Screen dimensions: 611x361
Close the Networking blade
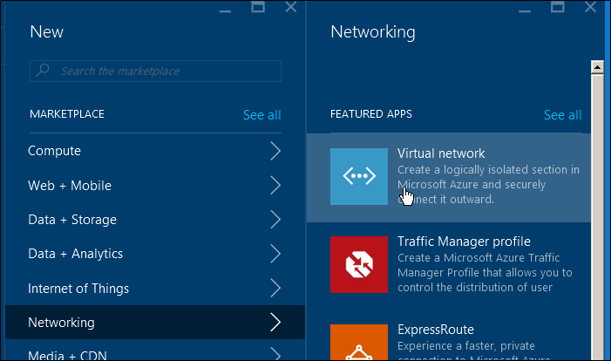pos(590,7)
